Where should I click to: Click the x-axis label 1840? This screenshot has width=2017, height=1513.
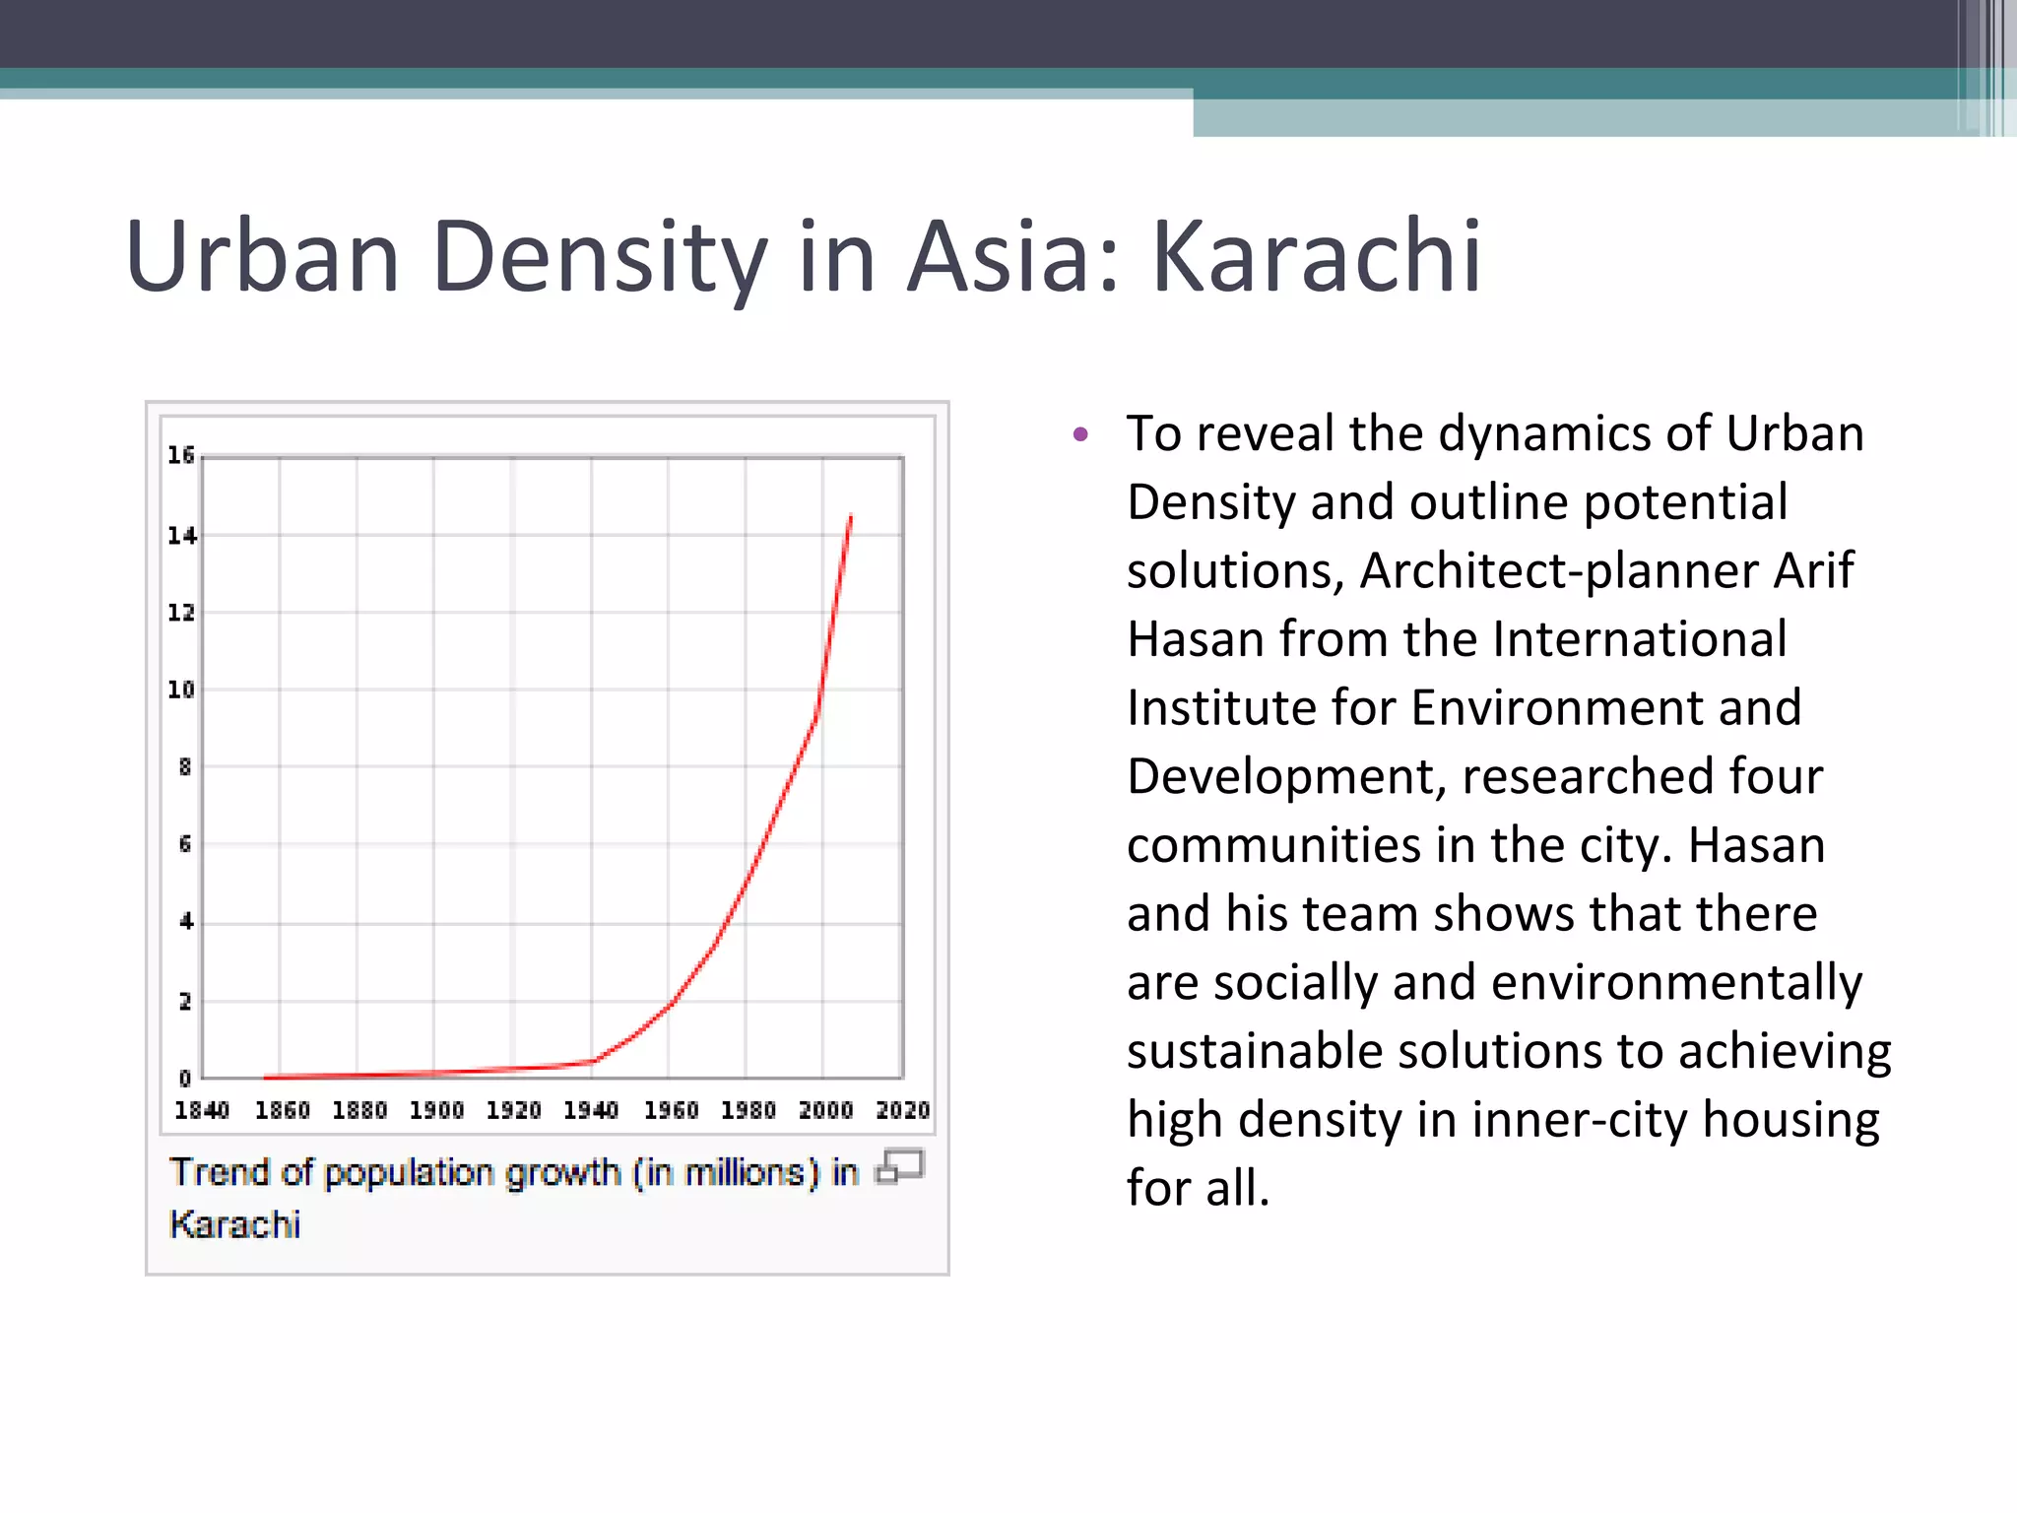(x=202, y=1110)
